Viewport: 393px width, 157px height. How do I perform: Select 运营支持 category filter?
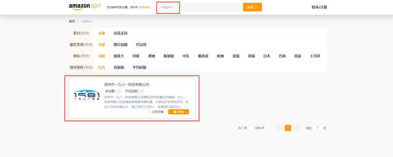(x=120, y=33)
